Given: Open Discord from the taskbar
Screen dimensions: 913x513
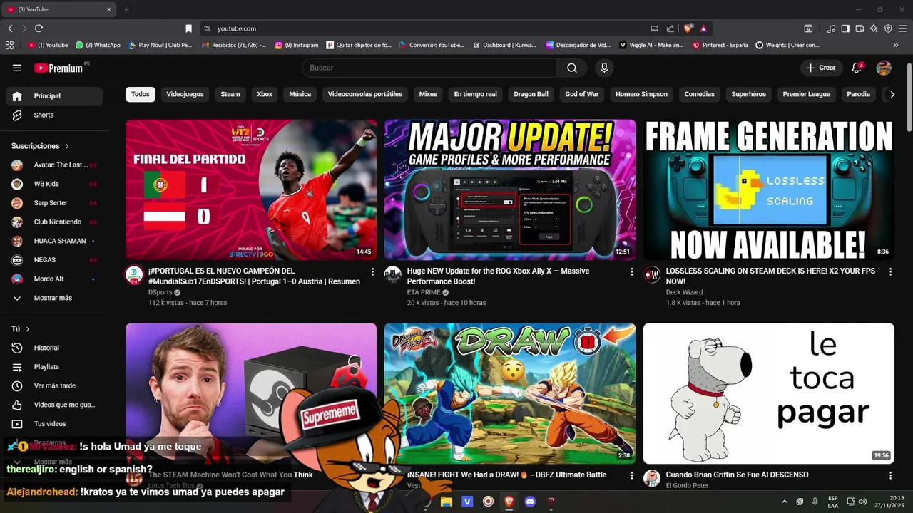Looking at the screenshot, I should coord(529,502).
